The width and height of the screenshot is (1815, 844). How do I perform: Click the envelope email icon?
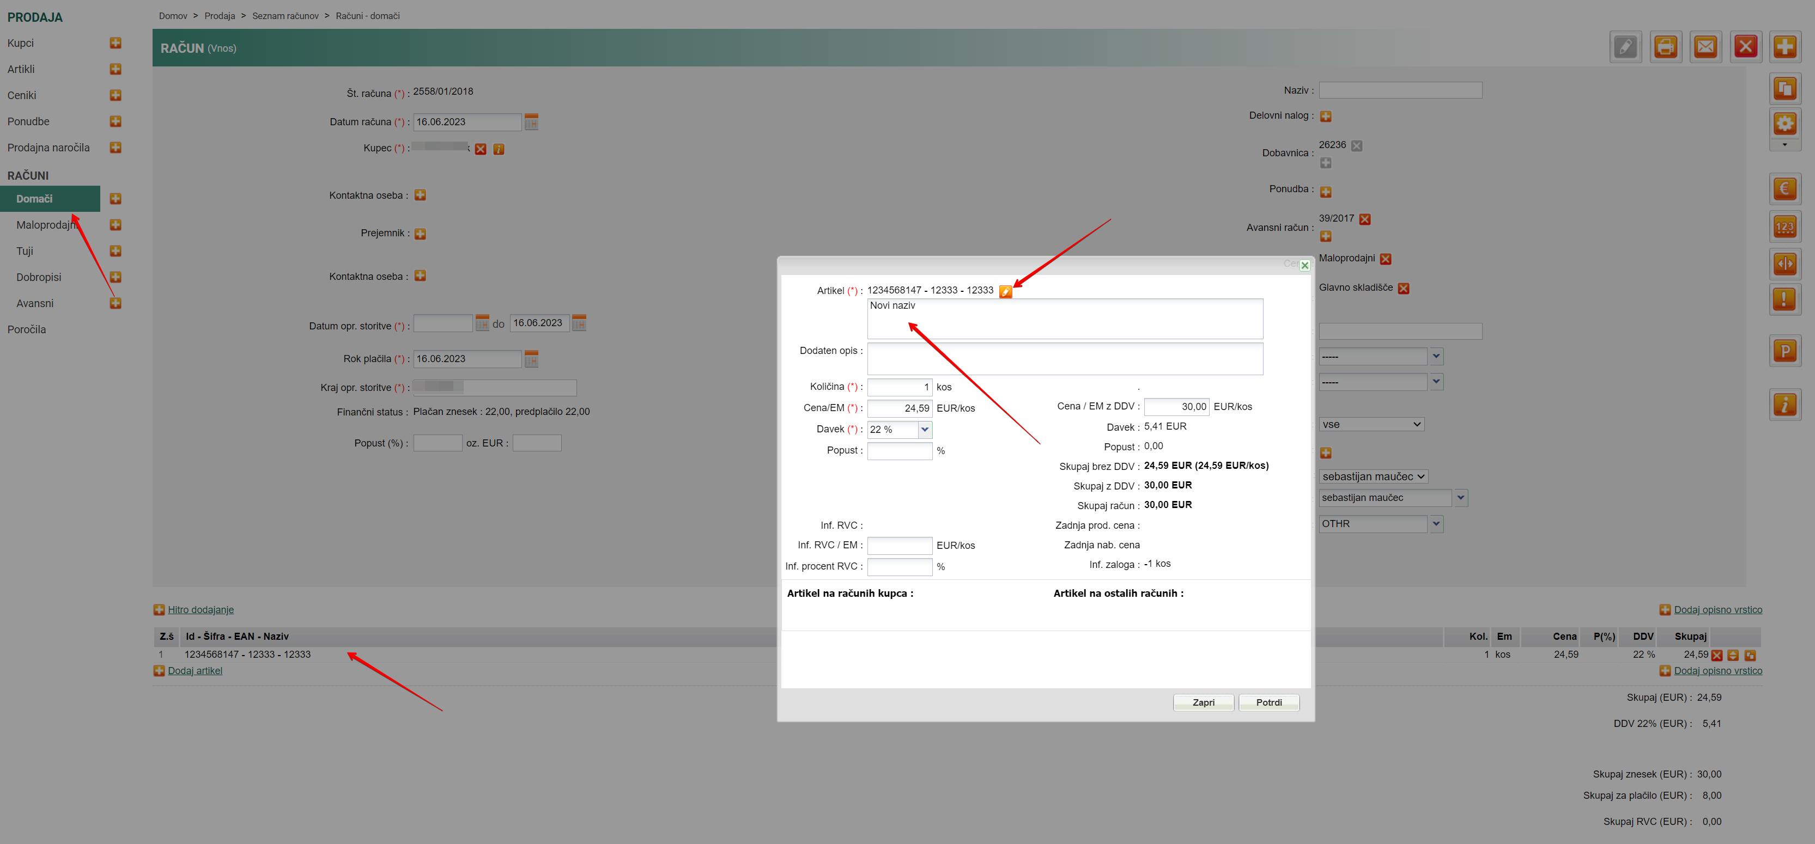pos(1705,47)
